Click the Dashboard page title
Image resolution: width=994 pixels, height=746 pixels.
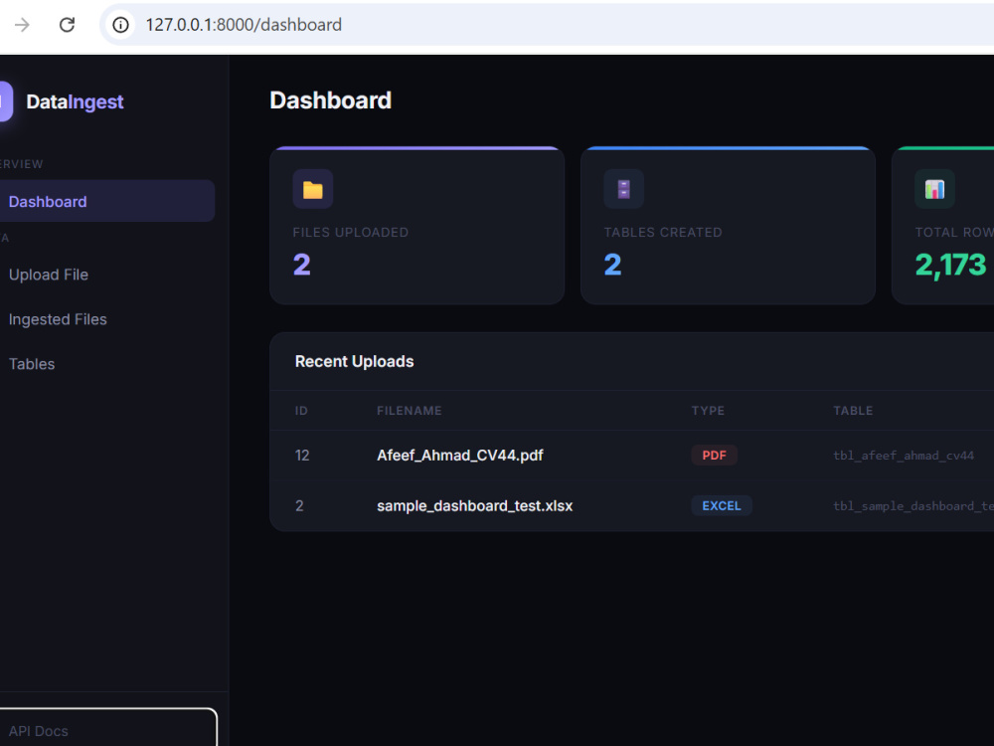(330, 100)
